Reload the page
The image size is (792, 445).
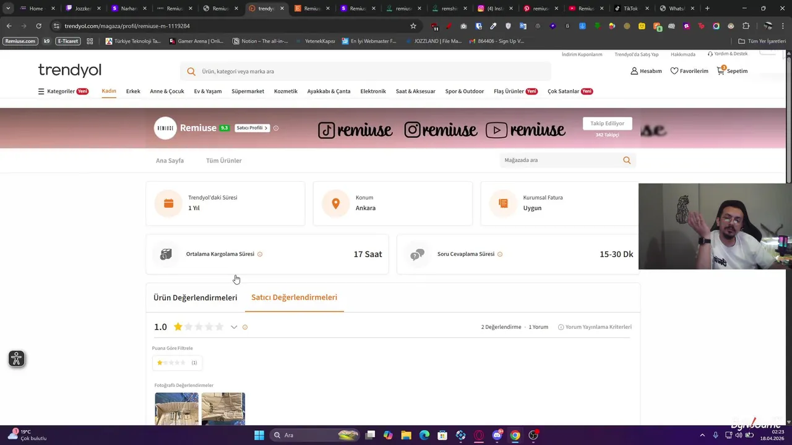tap(38, 26)
